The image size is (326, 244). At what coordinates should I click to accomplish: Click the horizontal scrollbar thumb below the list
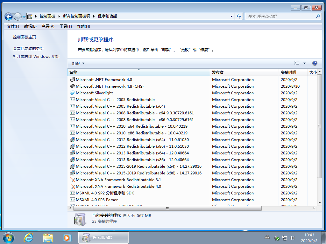[167, 208]
